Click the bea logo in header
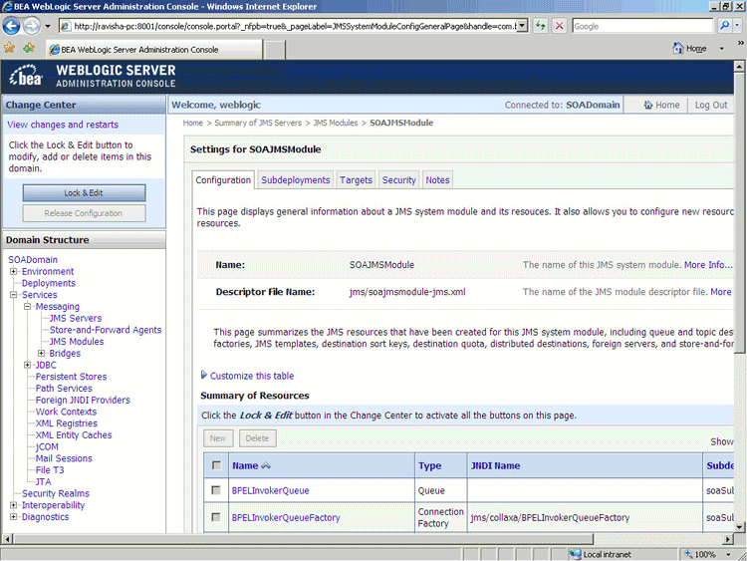 (26, 77)
